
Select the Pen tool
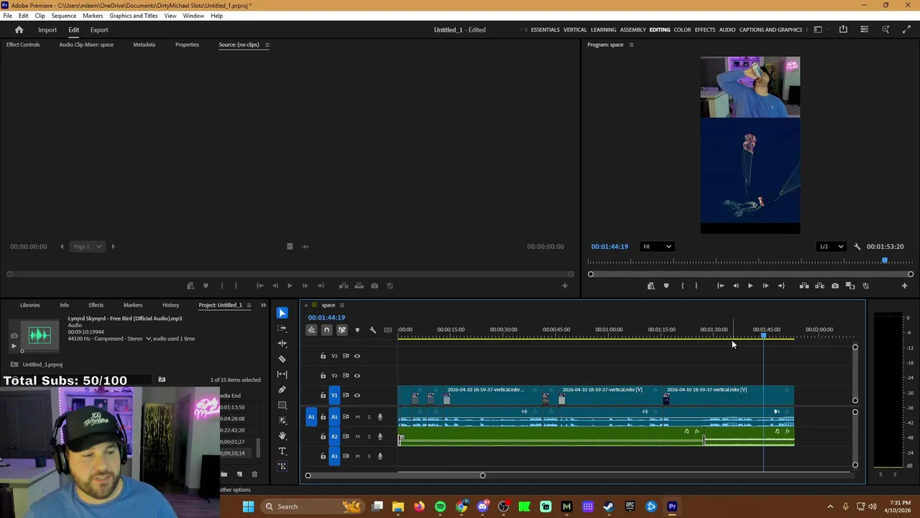(x=282, y=389)
